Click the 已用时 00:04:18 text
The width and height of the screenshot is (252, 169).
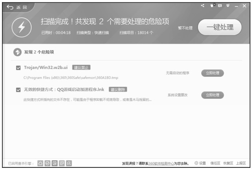tap(56, 33)
